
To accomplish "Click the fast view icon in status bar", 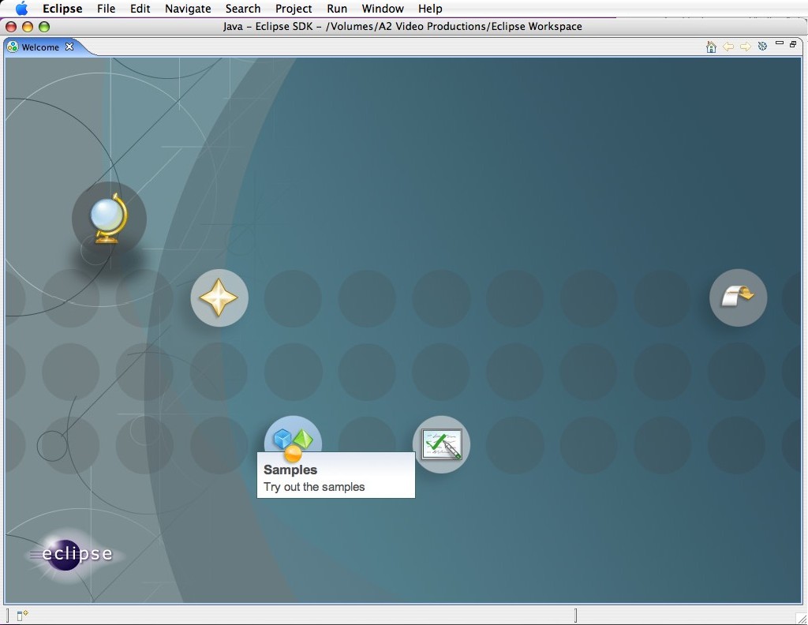I will click(22, 616).
